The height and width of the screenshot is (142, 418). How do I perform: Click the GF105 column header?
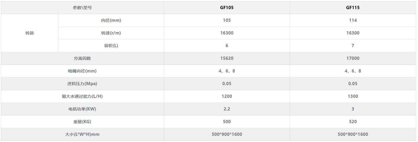point(227,8)
